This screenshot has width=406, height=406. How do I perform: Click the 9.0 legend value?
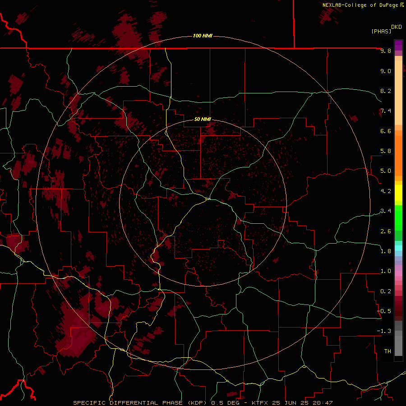pyautogui.click(x=386, y=71)
